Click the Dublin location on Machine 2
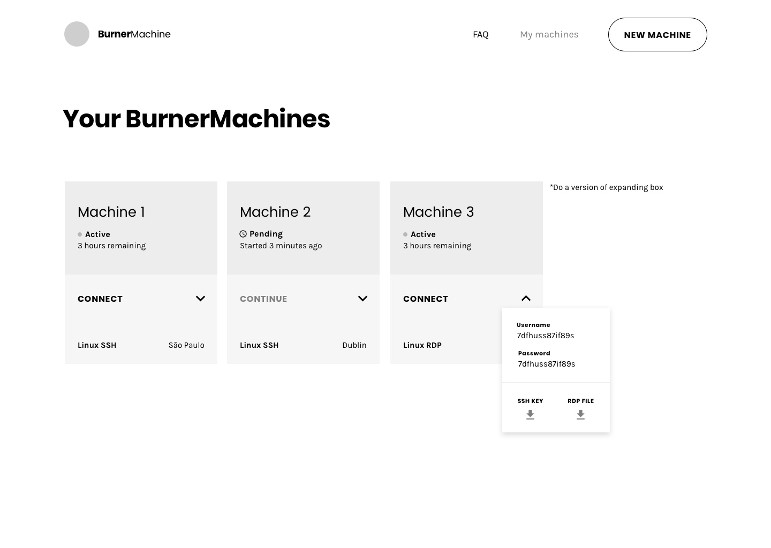771x548 pixels. 354,345
